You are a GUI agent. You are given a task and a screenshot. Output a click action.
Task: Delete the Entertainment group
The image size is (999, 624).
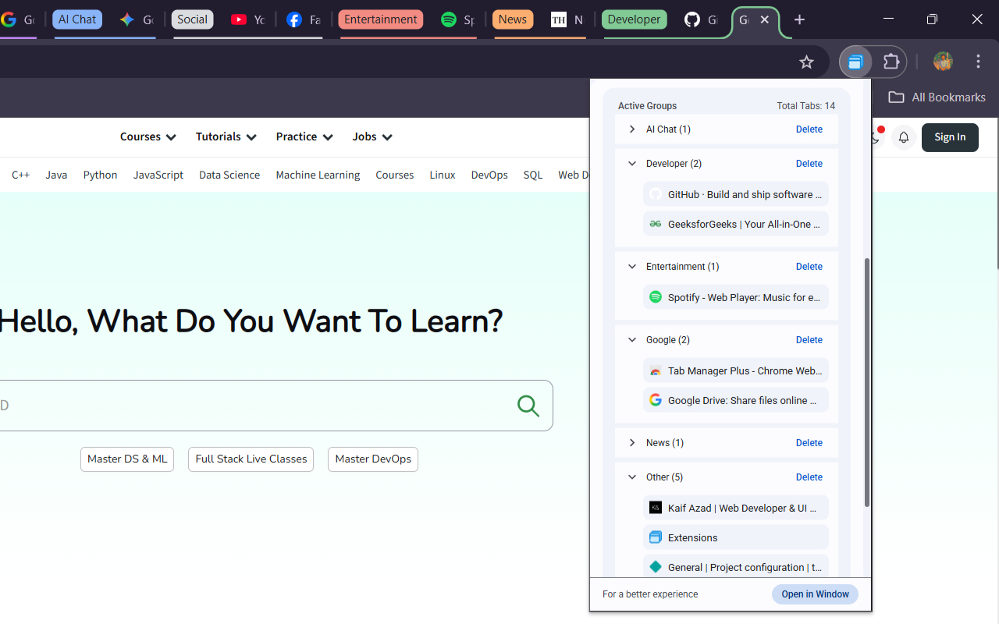pyautogui.click(x=809, y=267)
